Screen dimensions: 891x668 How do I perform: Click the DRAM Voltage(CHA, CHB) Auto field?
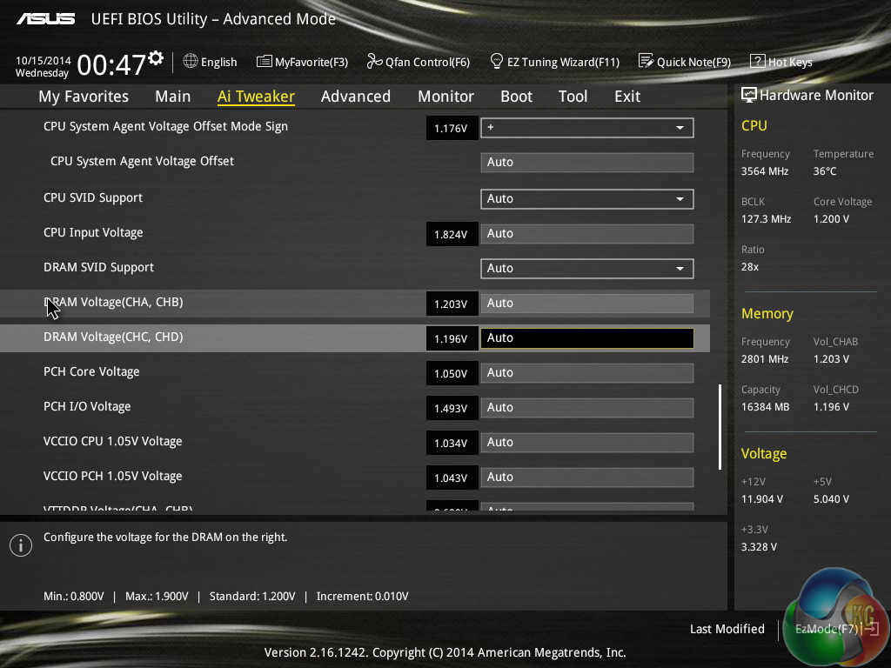pos(587,304)
